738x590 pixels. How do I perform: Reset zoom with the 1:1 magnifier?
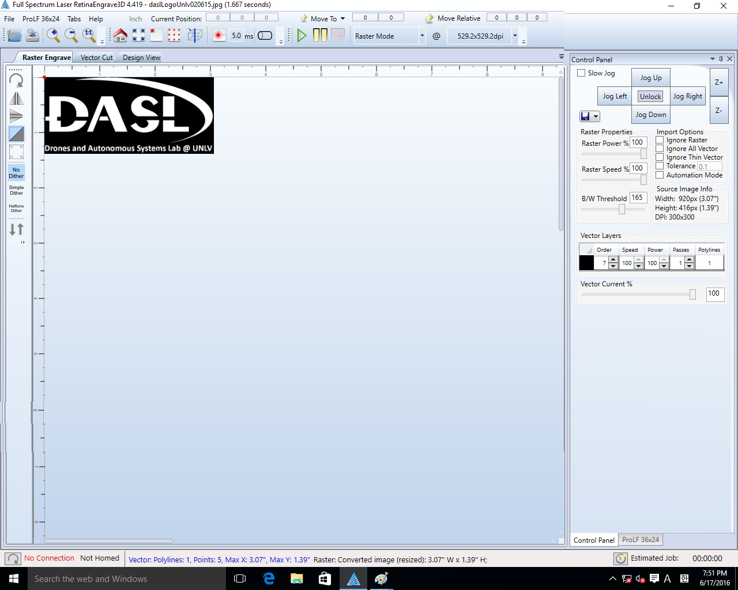point(89,36)
